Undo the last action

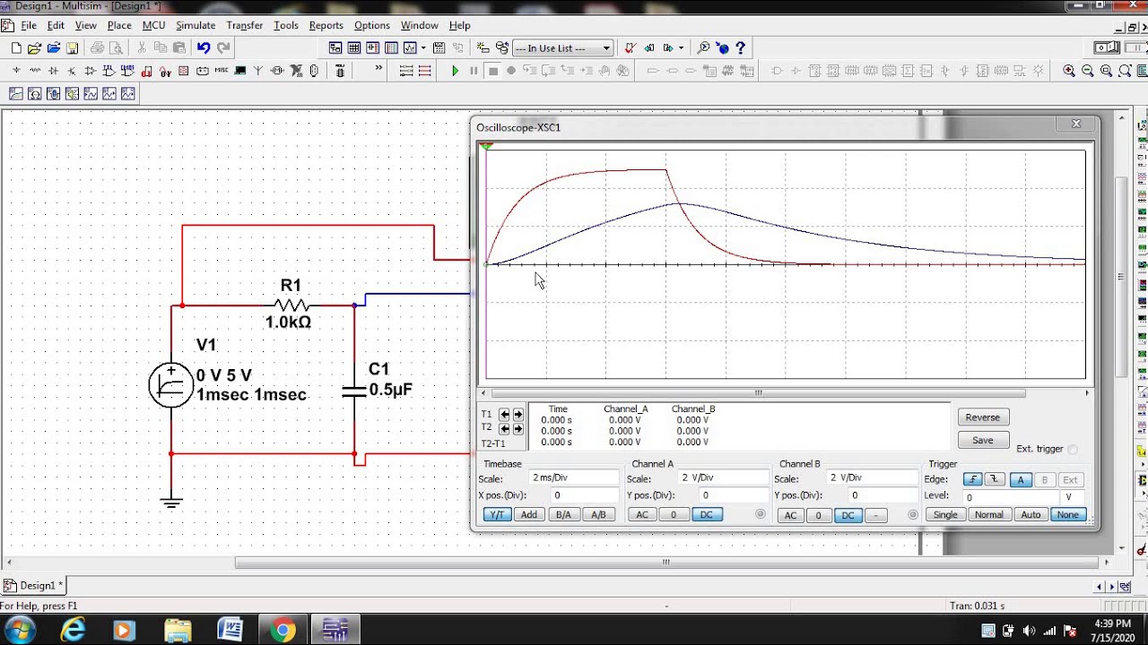click(x=204, y=48)
